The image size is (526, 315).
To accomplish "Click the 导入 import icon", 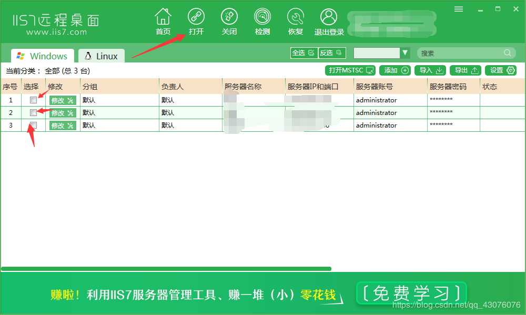I will pos(430,70).
